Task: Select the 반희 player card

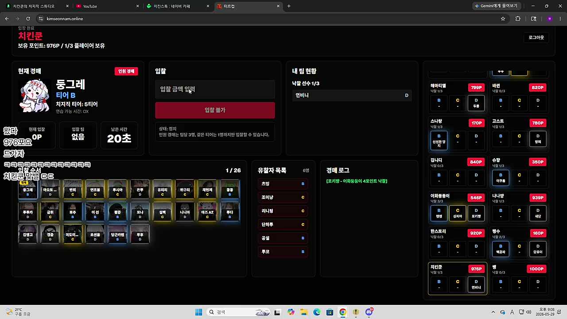Action: click(73, 189)
